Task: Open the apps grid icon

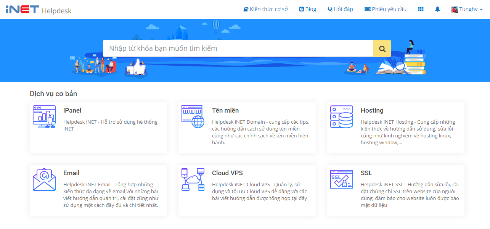Action: [x=421, y=9]
